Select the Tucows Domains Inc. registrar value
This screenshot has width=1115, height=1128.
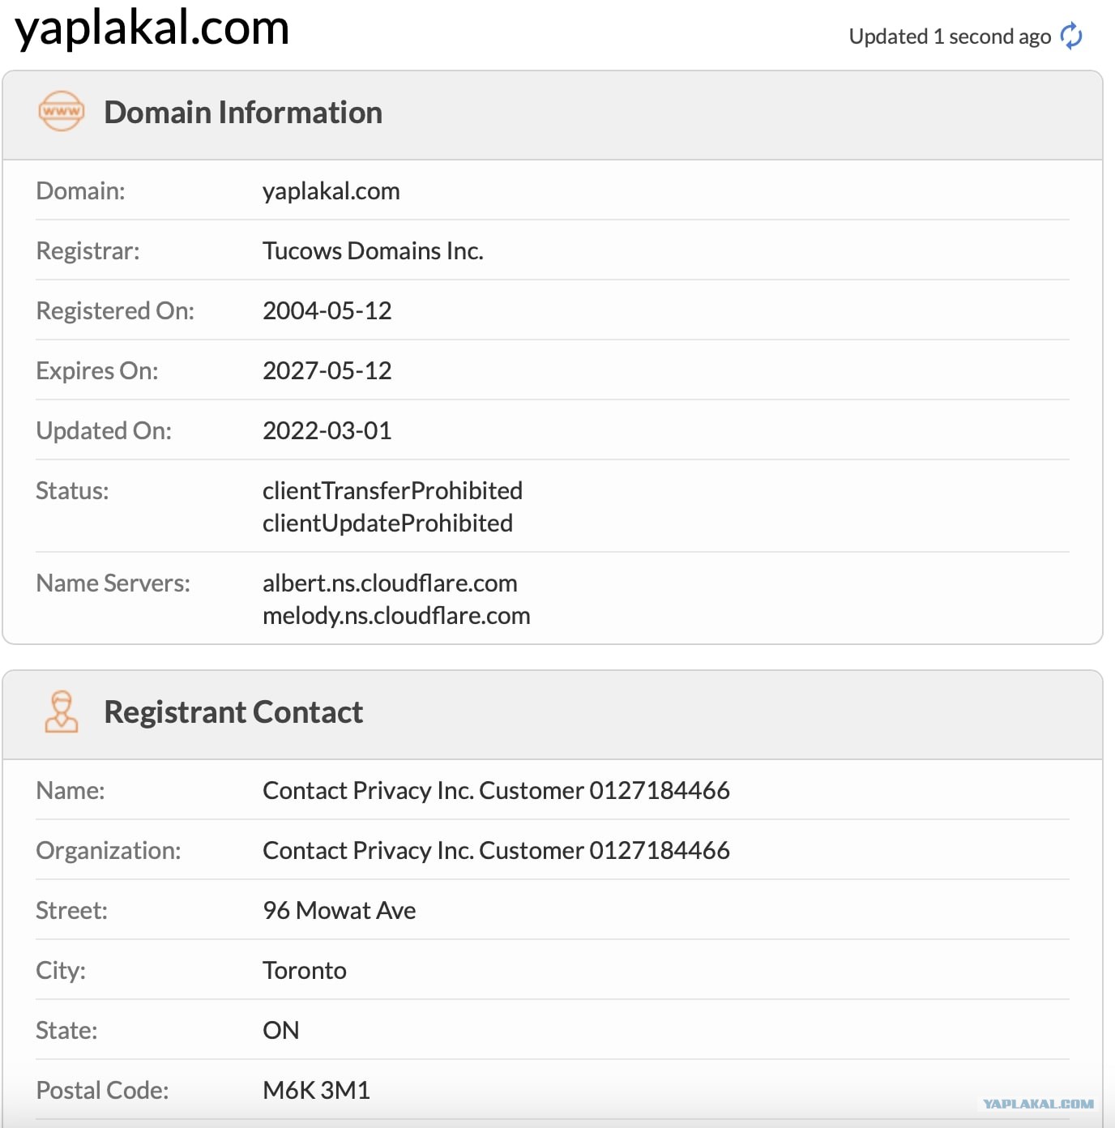pyautogui.click(x=373, y=250)
